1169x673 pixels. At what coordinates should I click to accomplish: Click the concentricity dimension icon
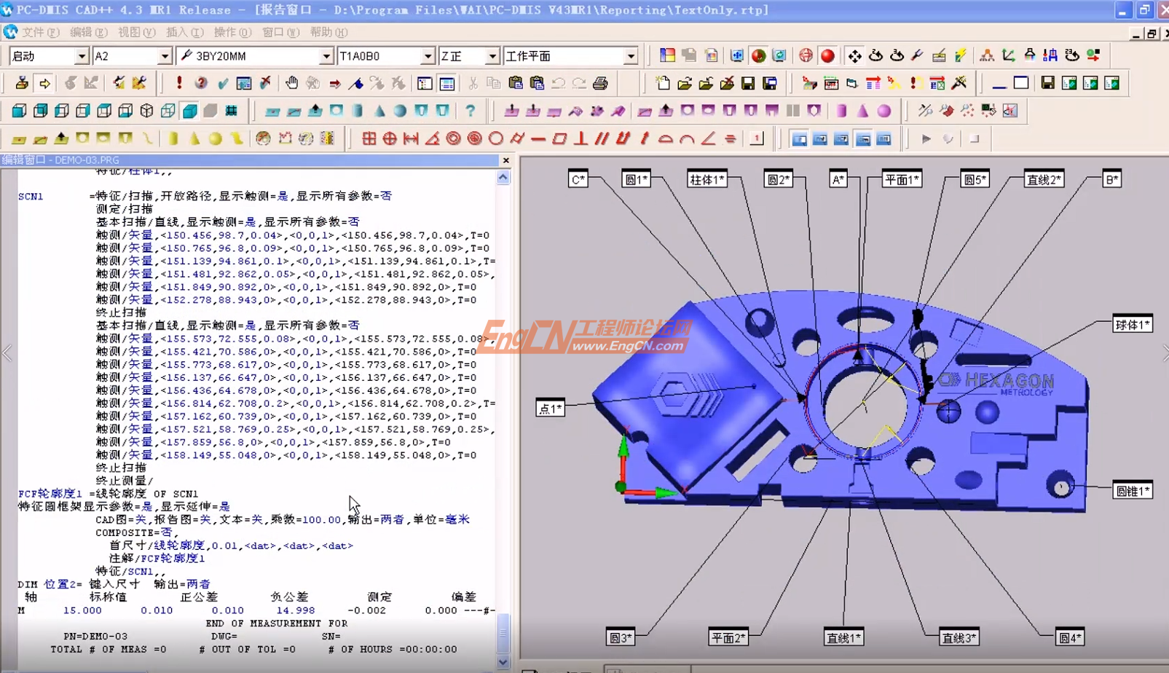[453, 138]
